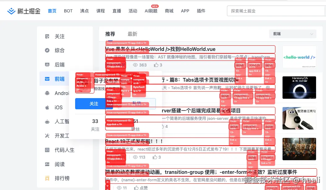
Task: Open 沸点 in the top navigation
Action: [84, 11]
